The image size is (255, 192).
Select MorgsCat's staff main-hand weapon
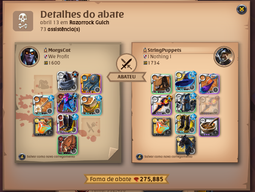coord(43,105)
